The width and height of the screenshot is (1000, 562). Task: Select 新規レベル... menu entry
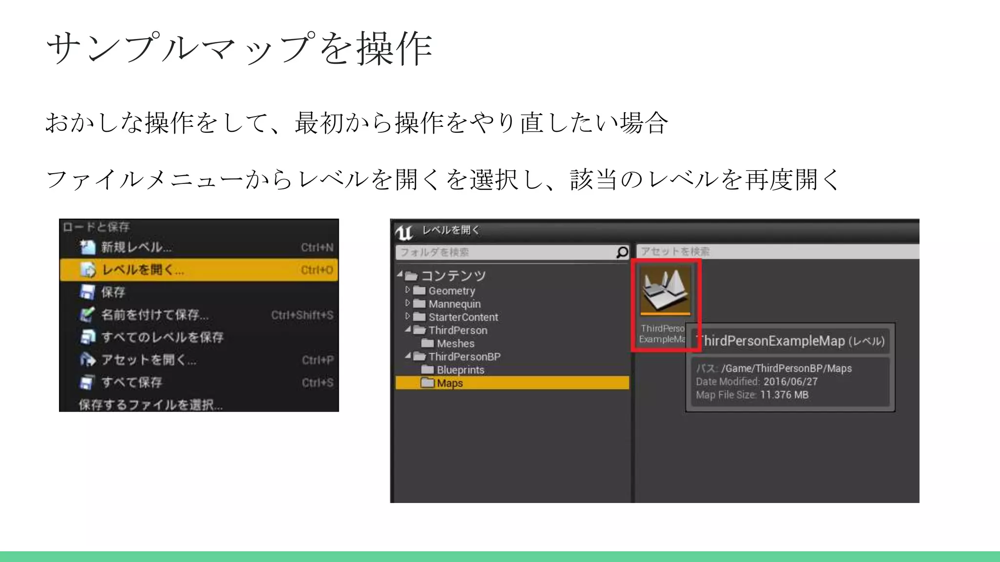click(x=199, y=247)
